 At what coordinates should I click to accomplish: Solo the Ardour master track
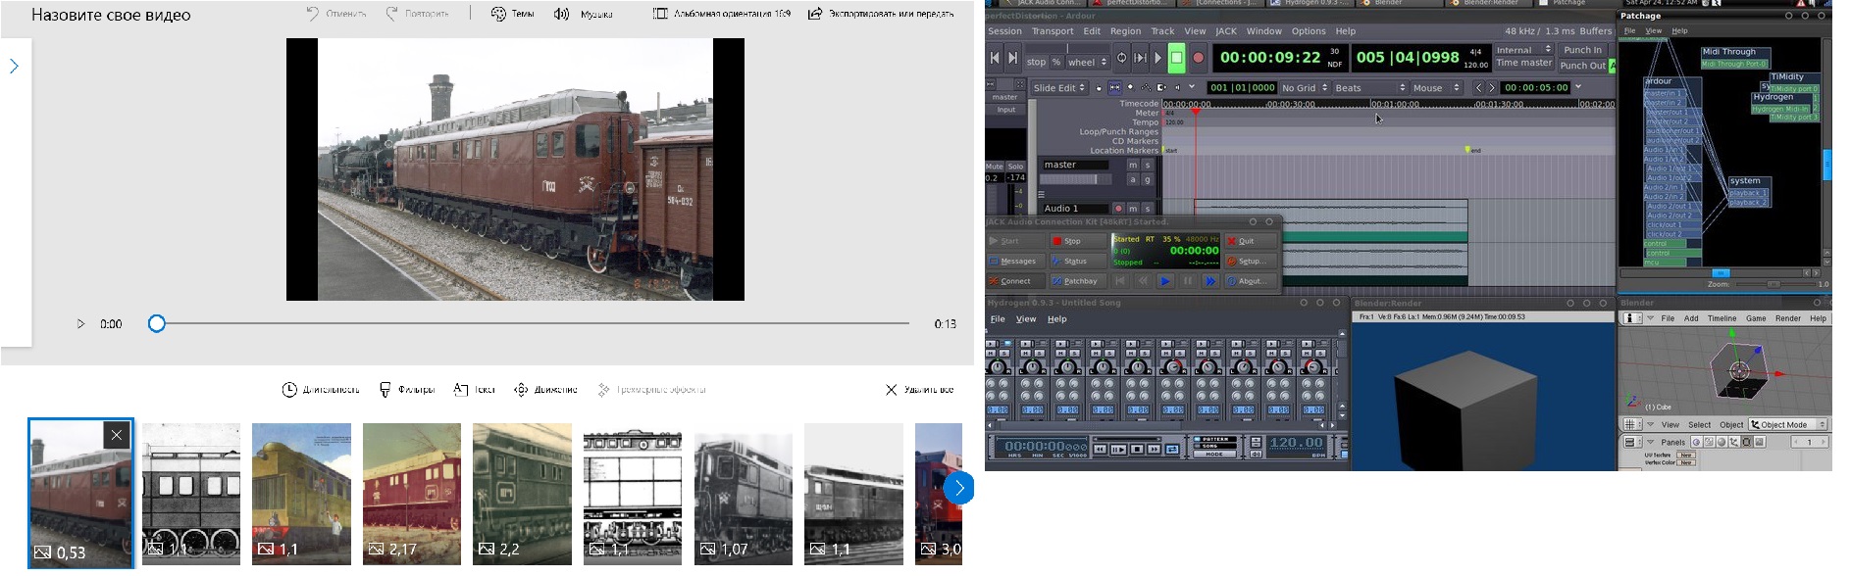pos(1148,165)
